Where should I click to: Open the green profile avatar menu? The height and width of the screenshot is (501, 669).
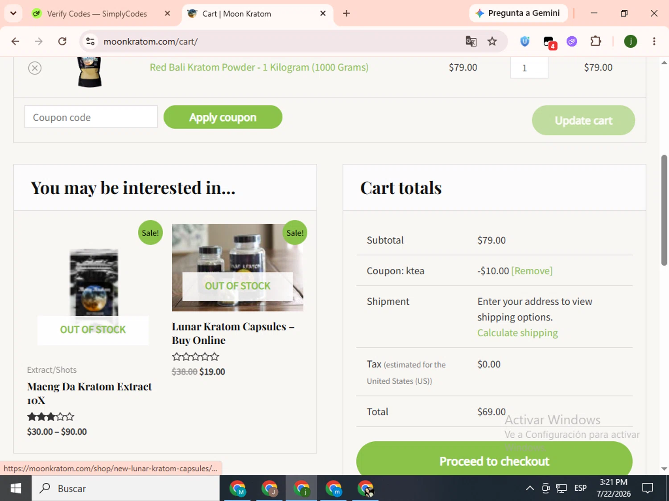pyautogui.click(x=631, y=41)
